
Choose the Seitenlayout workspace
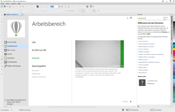pyautogui.click(x=36, y=74)
